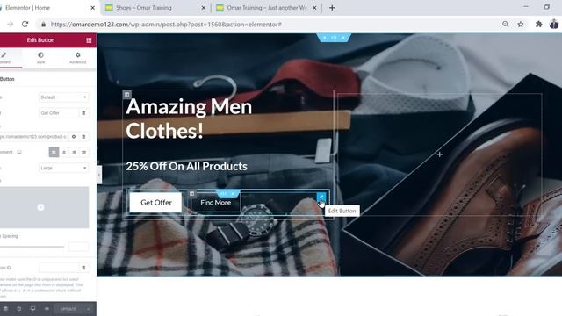Select the Find More column handle icon
Screen dimensions: 562x316
[192, 194]
